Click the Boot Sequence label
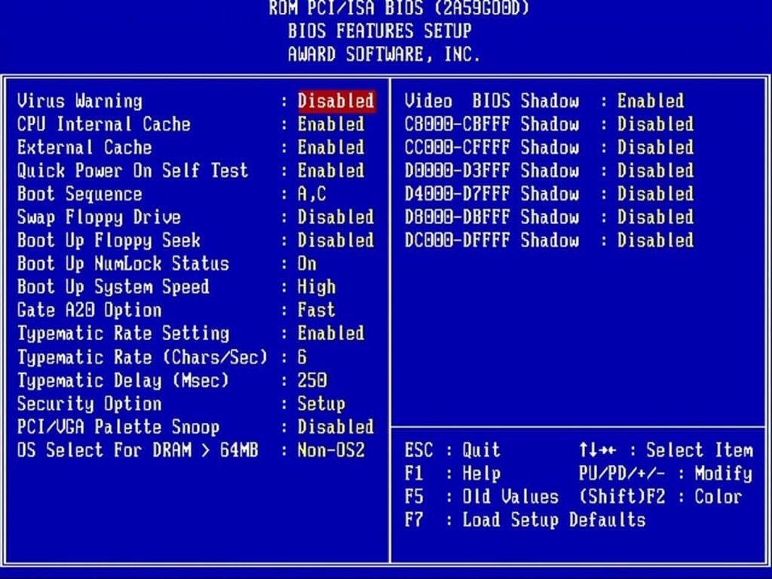The width and height of the screenshot is (772, 579). tap(80, 194)
